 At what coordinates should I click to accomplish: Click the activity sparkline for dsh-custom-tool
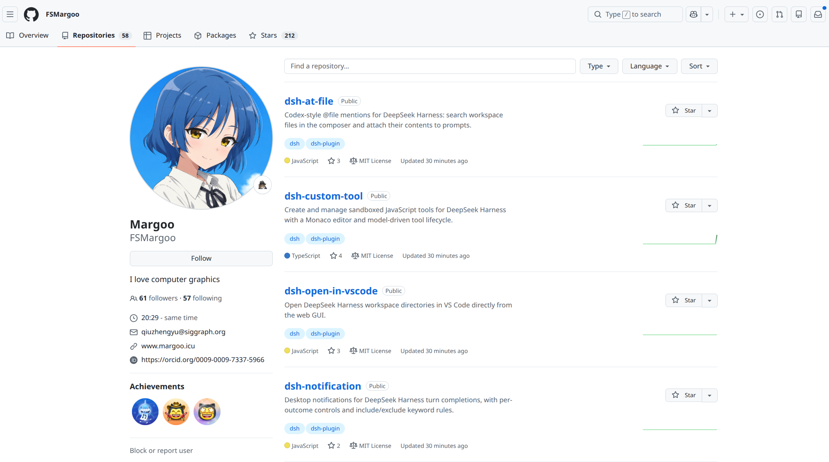coord(680,239)
